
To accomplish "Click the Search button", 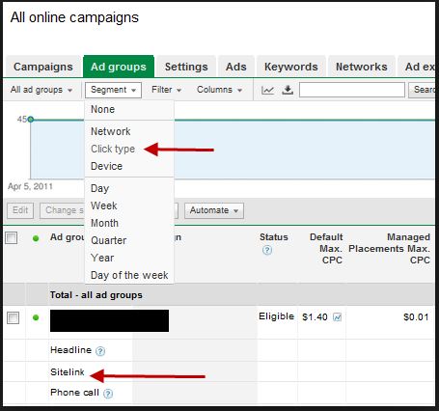I will tap(422, 90).
